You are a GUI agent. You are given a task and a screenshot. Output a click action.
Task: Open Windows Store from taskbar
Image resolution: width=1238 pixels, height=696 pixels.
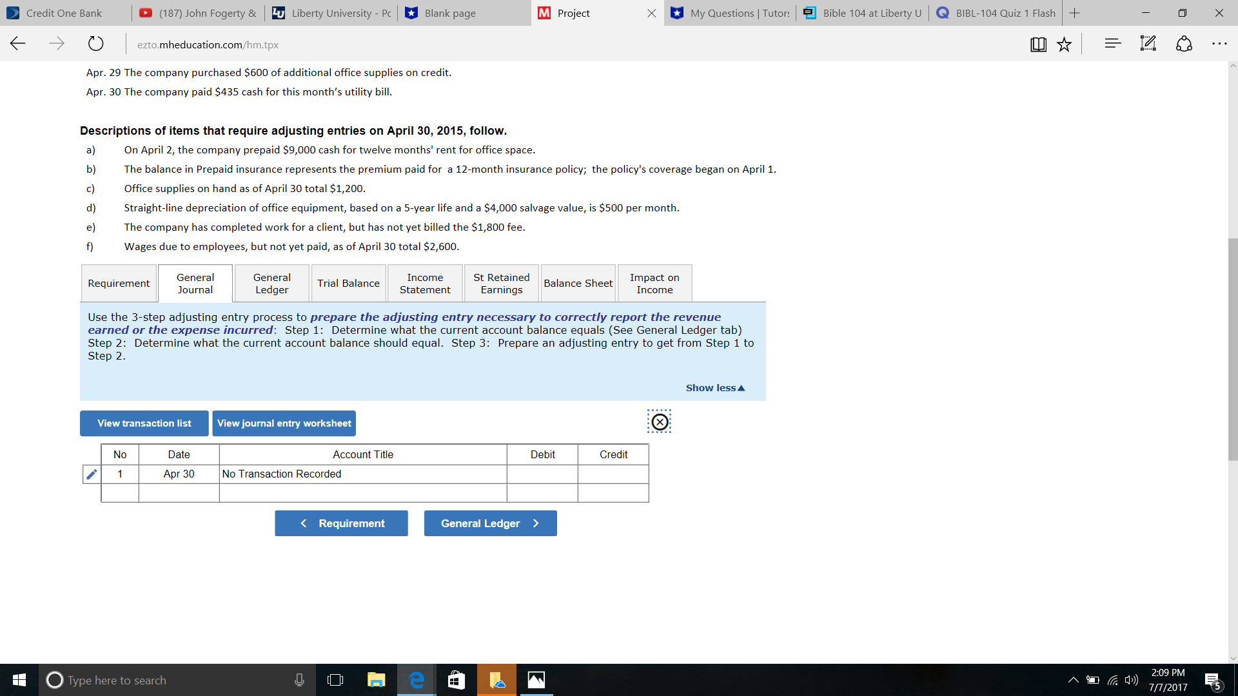(x=456, y=680)
